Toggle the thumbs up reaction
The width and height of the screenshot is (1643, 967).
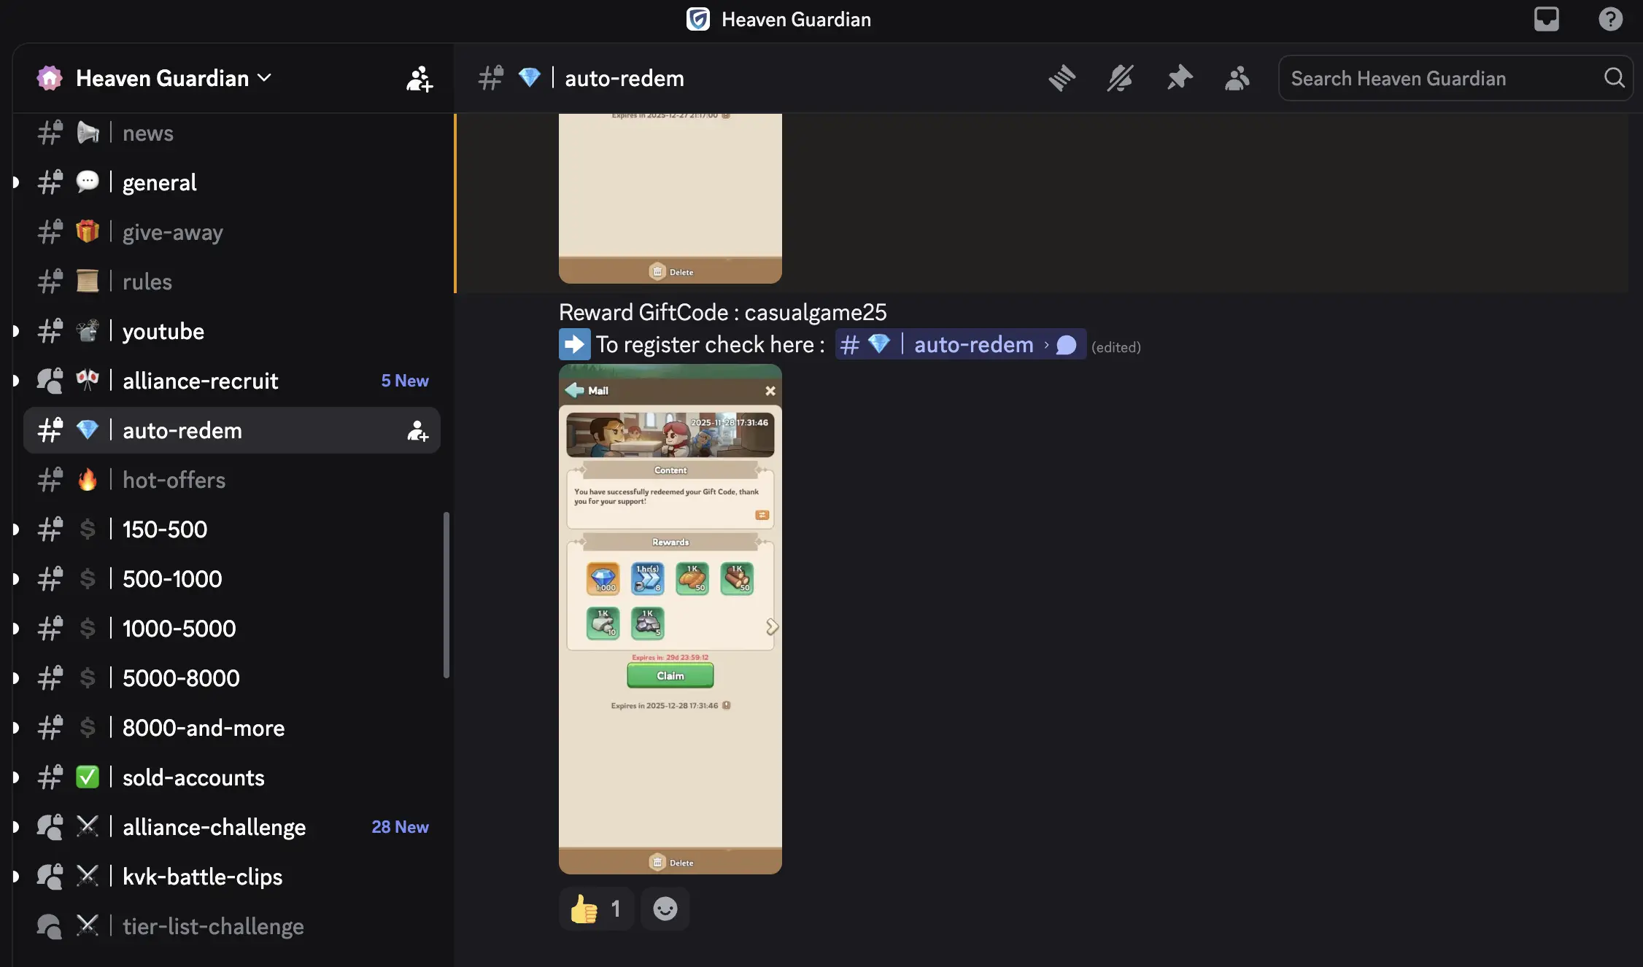(x=595, y=909)
